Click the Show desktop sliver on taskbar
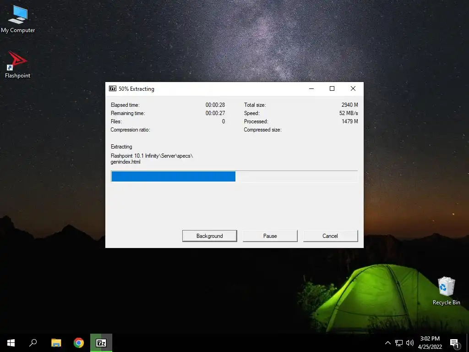 click(x=468, y=343)
